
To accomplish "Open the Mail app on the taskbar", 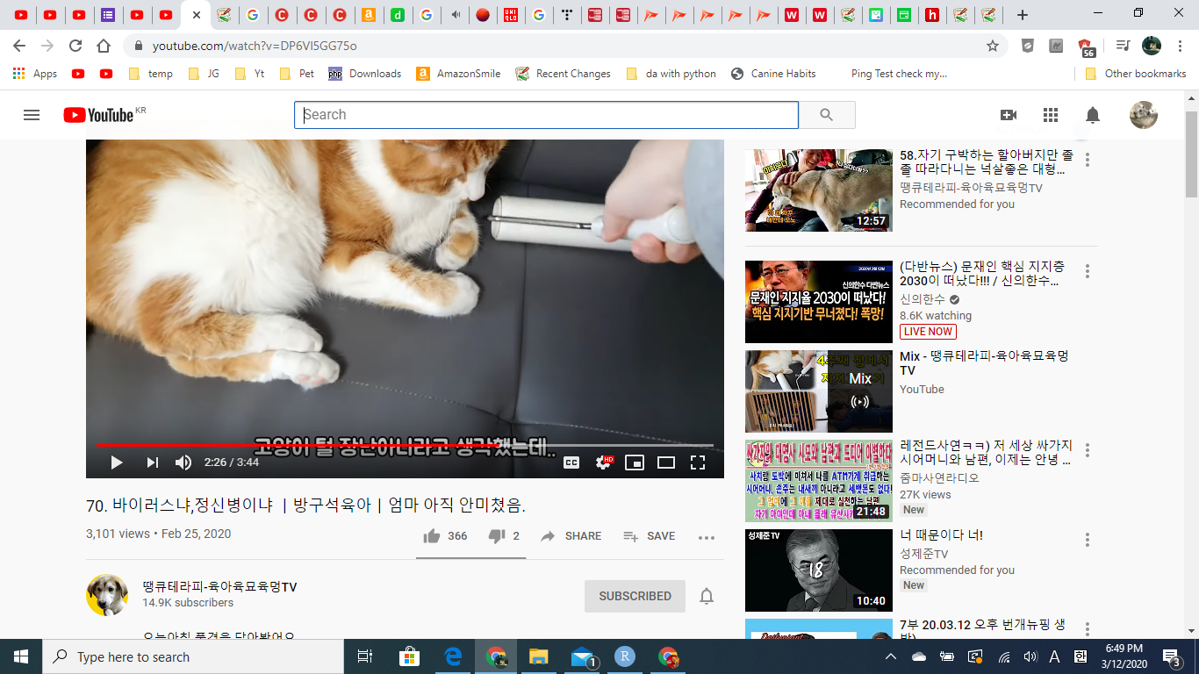I will pyautogui.click(x=583, y=656).
